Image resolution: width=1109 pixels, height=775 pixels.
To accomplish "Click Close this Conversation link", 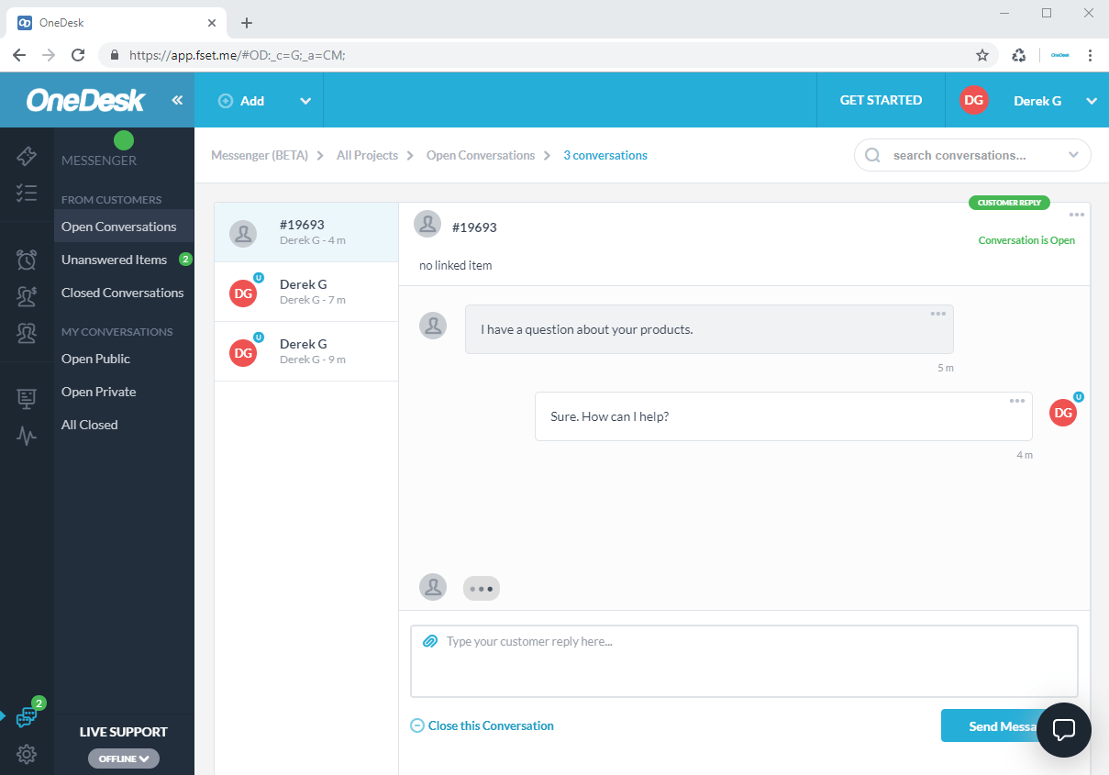I will pyautogui.click(x=482, y=725).
